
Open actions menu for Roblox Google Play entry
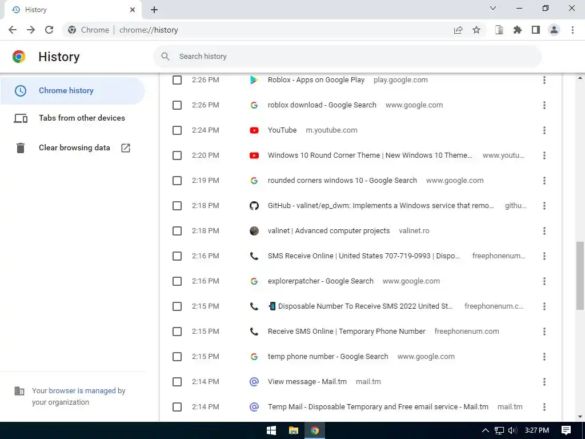[x=544, y=80]
